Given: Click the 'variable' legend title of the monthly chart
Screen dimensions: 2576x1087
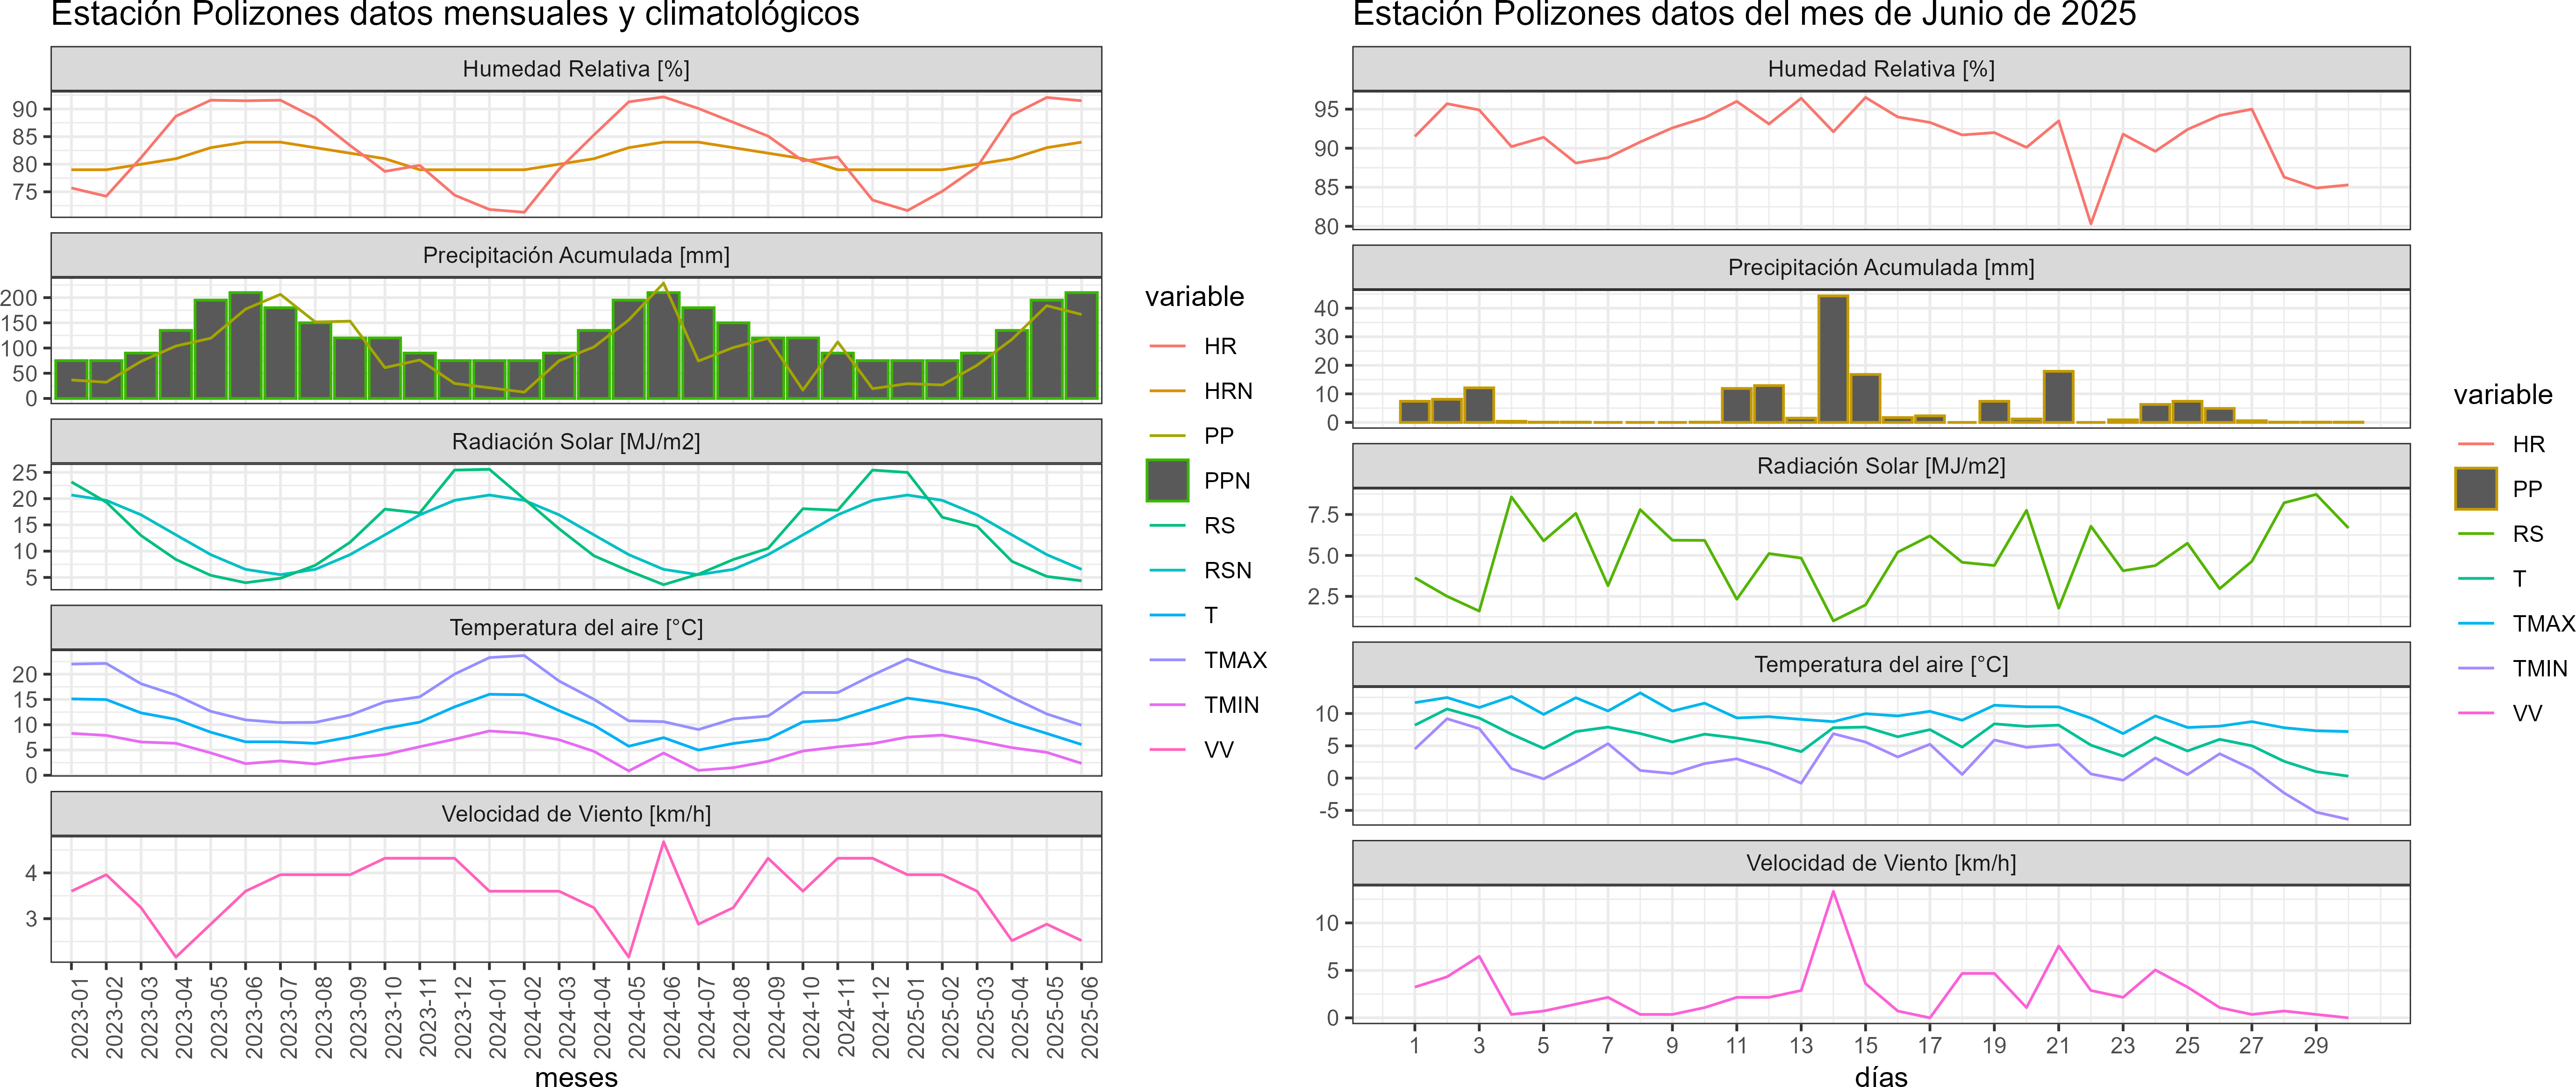Looking at the screenshot, I should point(1194,297).
